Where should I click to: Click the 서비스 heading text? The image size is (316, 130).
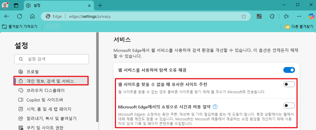point(122,40)
